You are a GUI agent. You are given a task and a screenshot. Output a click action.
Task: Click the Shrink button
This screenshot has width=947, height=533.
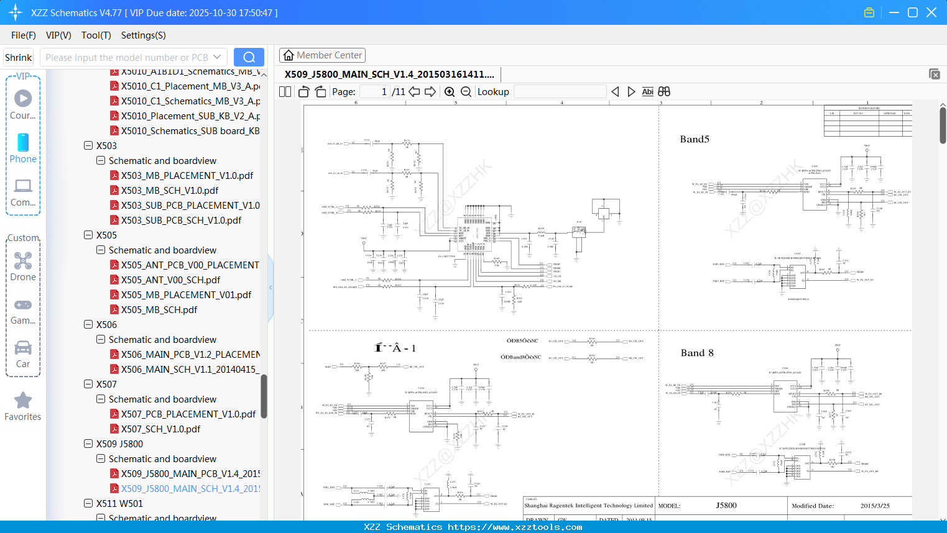19,57
